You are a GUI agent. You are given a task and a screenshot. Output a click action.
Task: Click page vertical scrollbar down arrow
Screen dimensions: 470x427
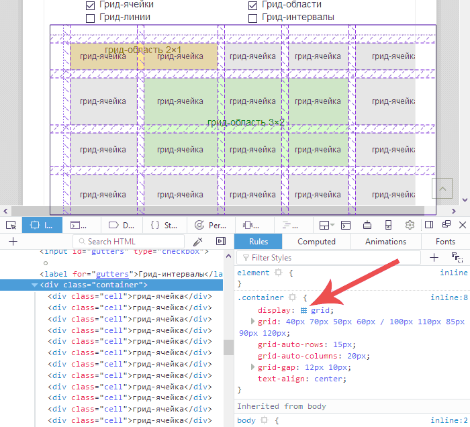click(x=465, y=199)
